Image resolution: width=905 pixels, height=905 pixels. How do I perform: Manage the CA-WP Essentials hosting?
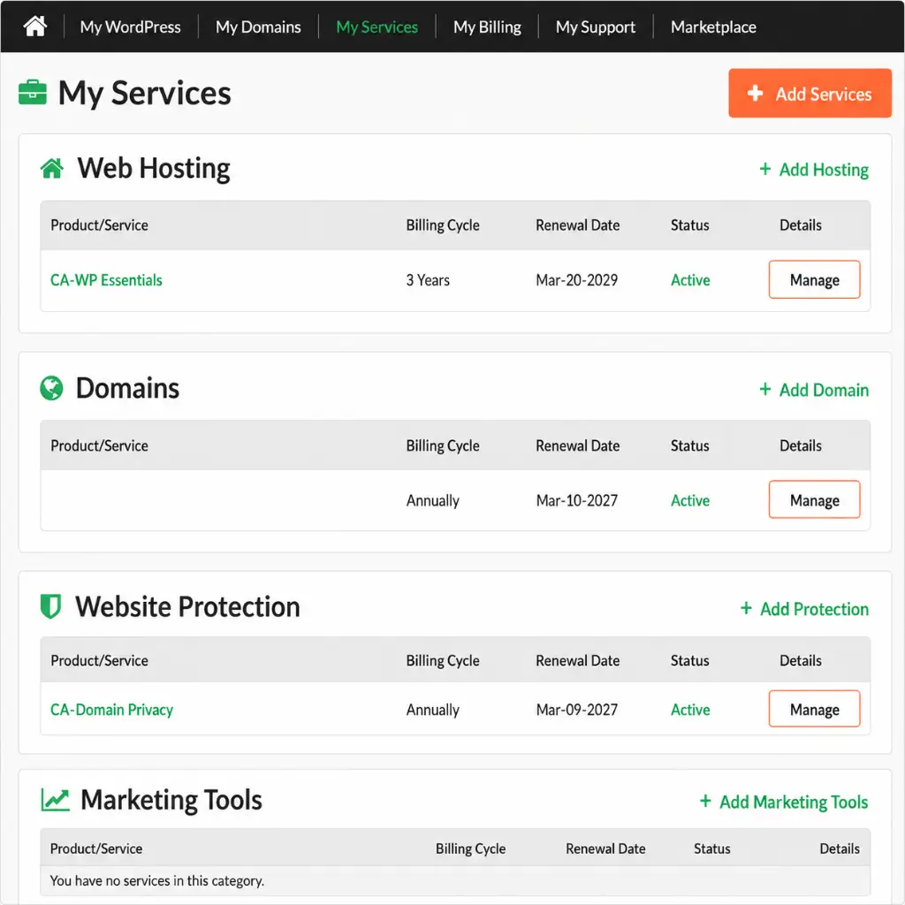pos(814,279)
